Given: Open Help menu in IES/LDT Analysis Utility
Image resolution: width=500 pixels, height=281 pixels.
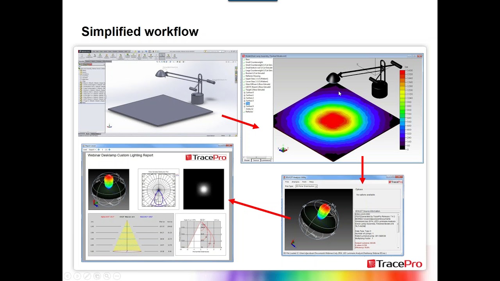Looking at the screenshot, I should 311,182.
